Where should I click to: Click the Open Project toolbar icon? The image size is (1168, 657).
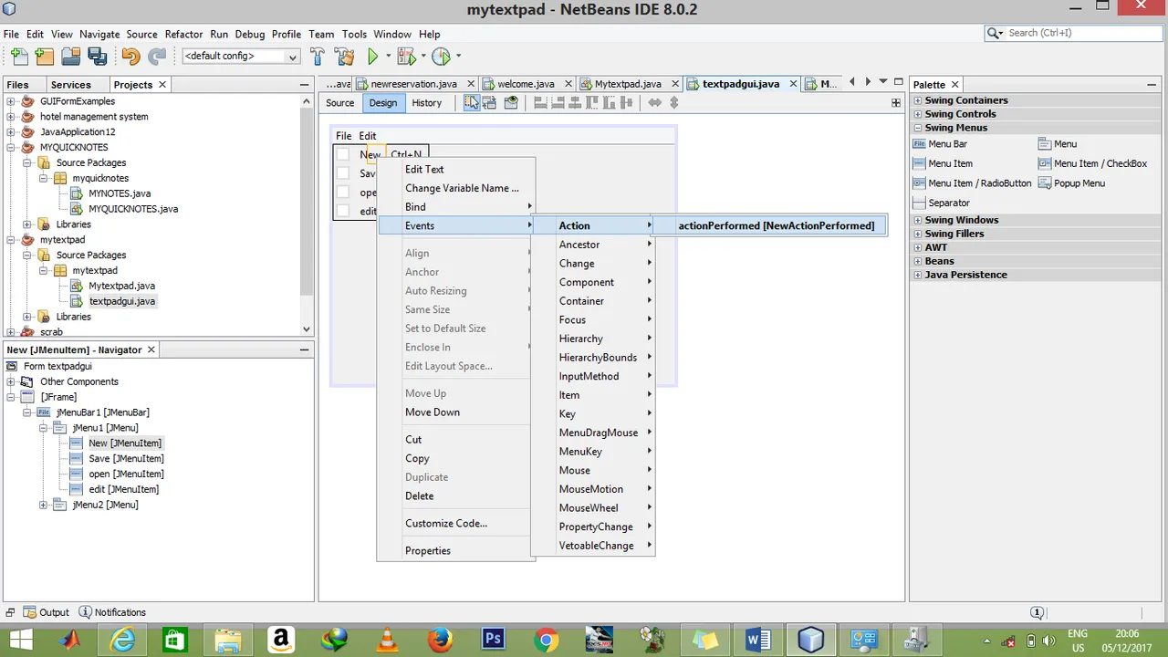[70, 57]
